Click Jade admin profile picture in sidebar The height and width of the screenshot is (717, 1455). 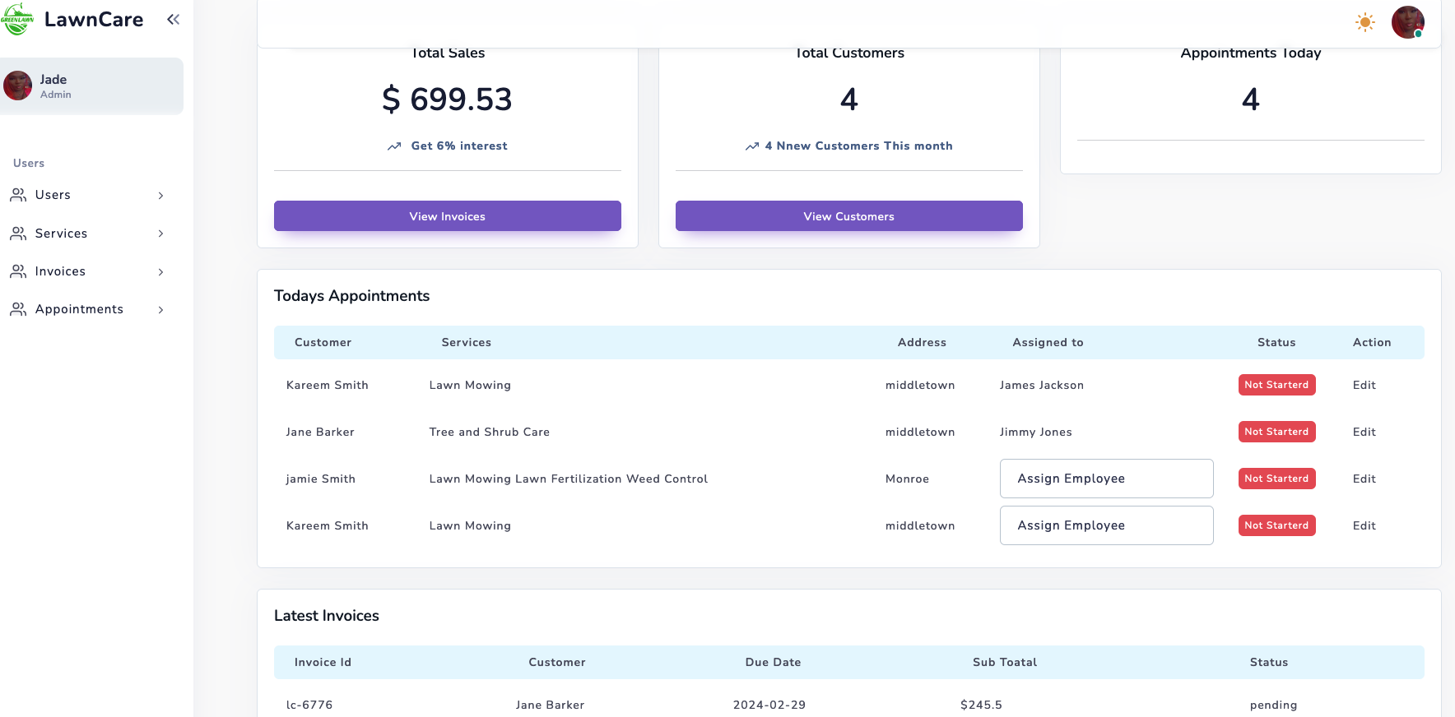(18, 86)
